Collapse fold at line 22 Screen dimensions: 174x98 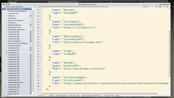pos(41,33)
